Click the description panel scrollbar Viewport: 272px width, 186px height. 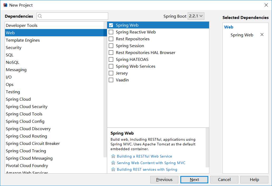point(207,148)
